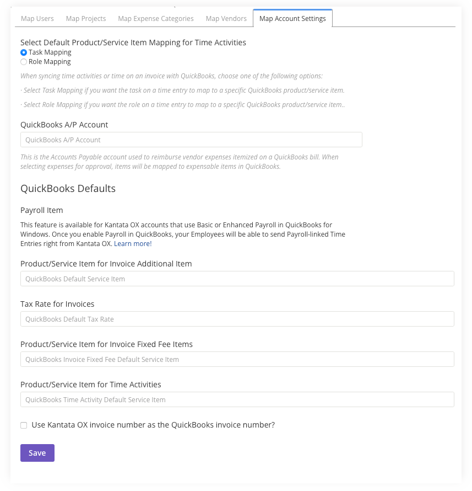Click the Payroll Item label
The width and height of the screenshot is (472, 491).
tap(41, 210)
